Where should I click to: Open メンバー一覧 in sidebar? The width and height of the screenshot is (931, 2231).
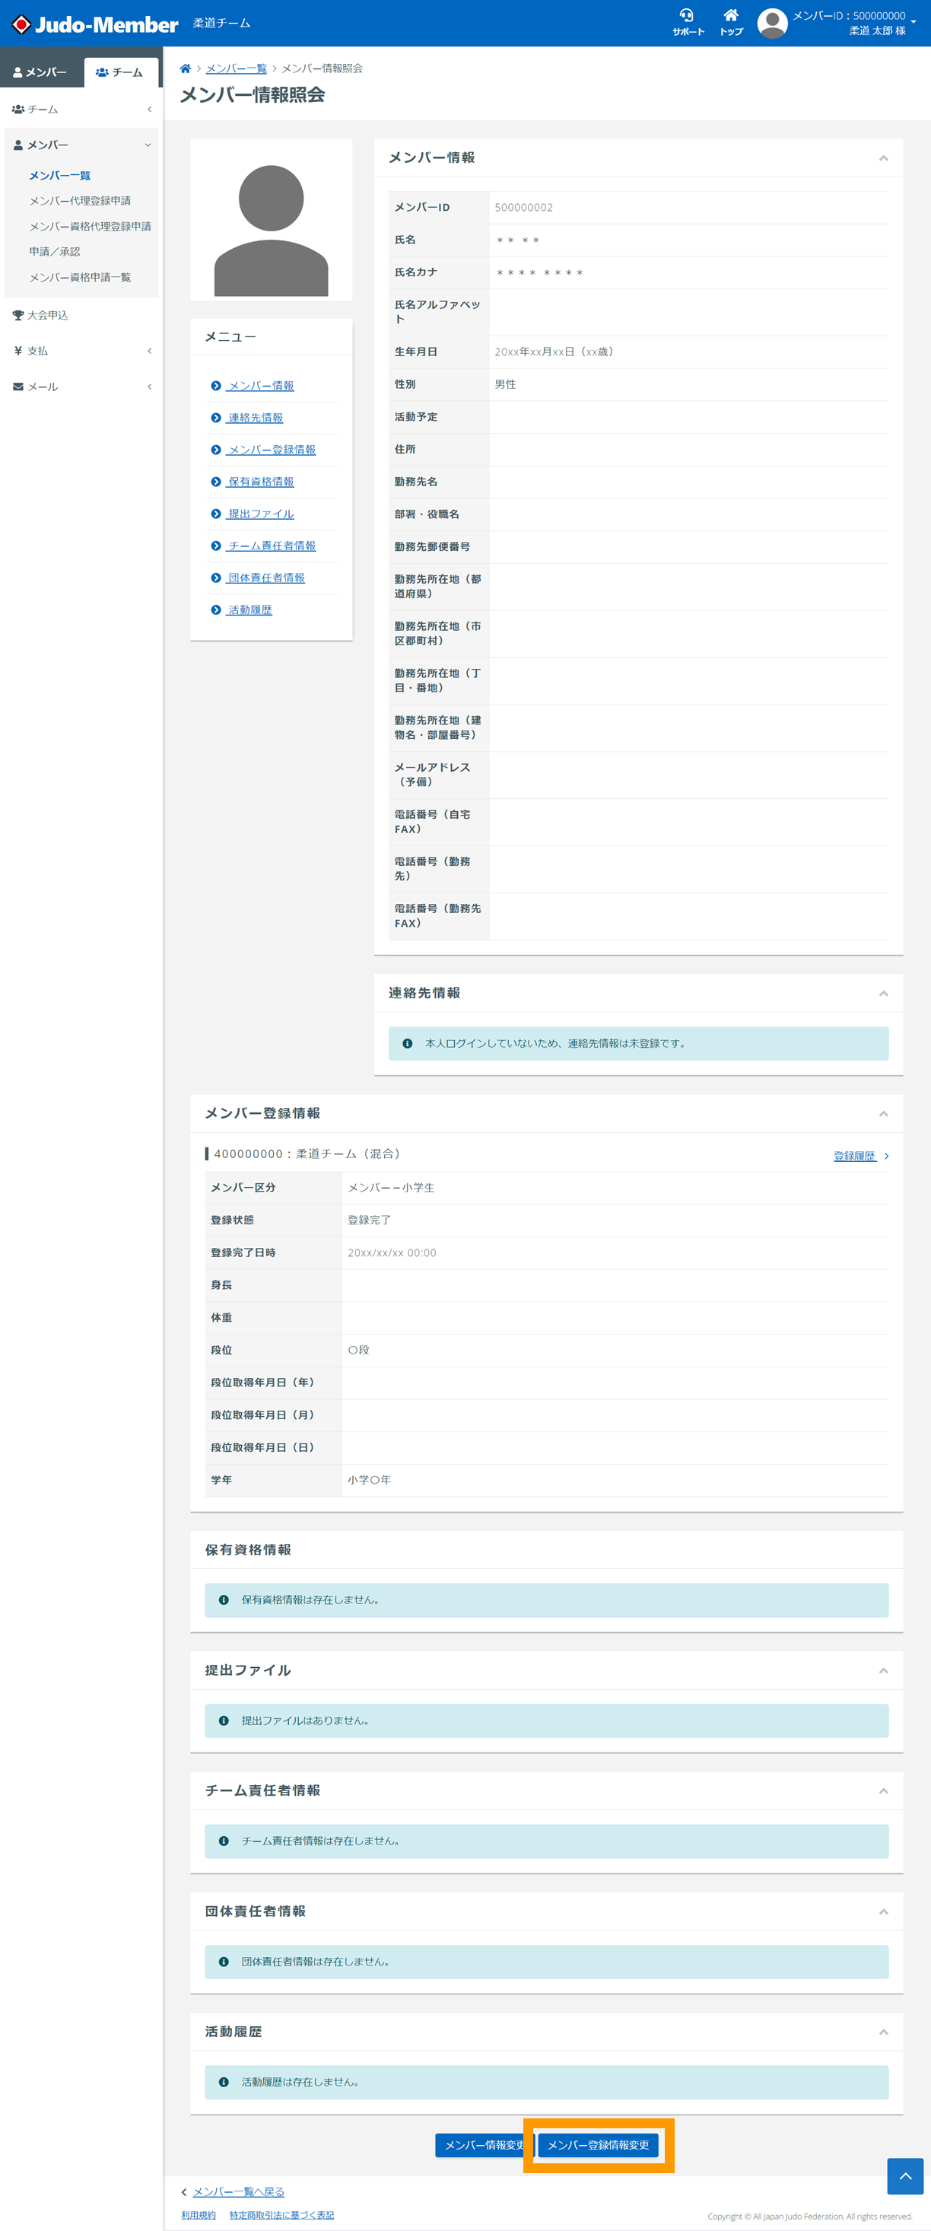60,176
